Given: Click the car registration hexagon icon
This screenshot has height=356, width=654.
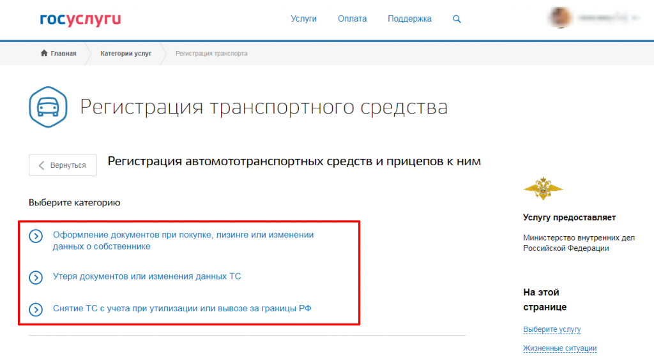Looking at the screenshot, I should click(48, 107).
